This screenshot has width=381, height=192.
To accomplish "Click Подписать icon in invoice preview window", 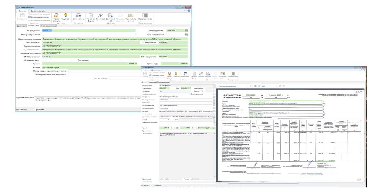I will pos(176,74).
